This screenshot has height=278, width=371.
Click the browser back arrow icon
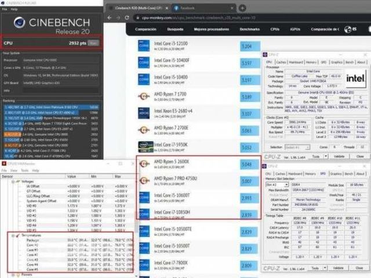[110, 17]
